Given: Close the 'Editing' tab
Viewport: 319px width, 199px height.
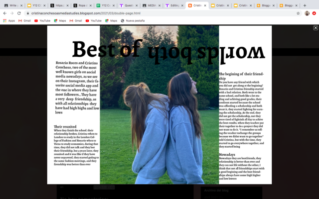Looking at the screenshot, I should point(182,5).
